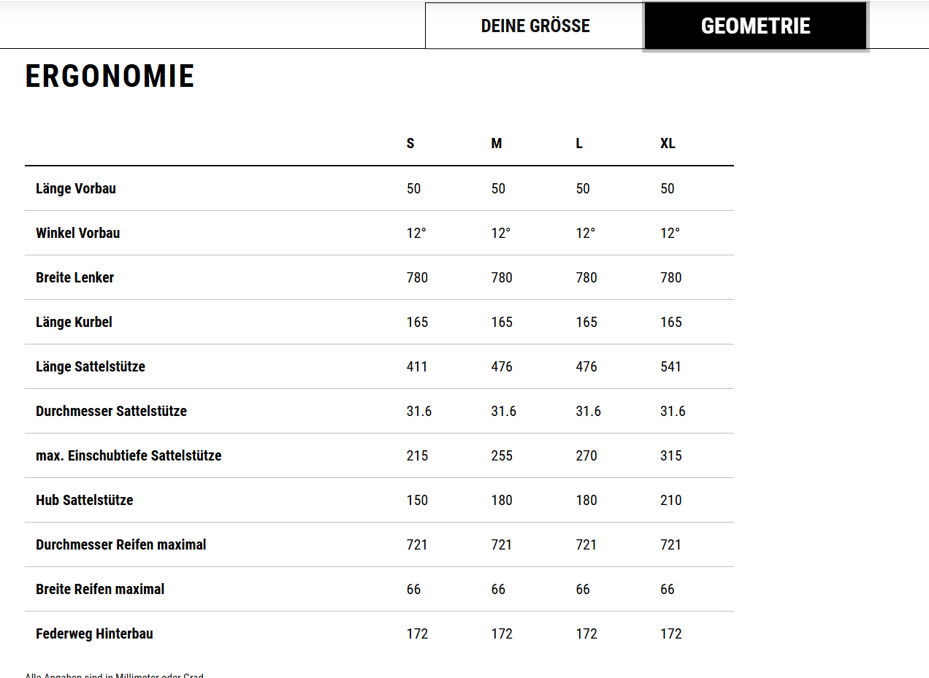Image resolution: width=929 pixels, height=678 pixels.
Task: Select the Länge Sattelstütze row label
Action: pyautogui.click(x=91, y=366)
